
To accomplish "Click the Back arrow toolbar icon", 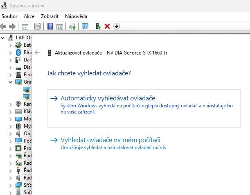I will pyautogui.click(x=3, y=26).
